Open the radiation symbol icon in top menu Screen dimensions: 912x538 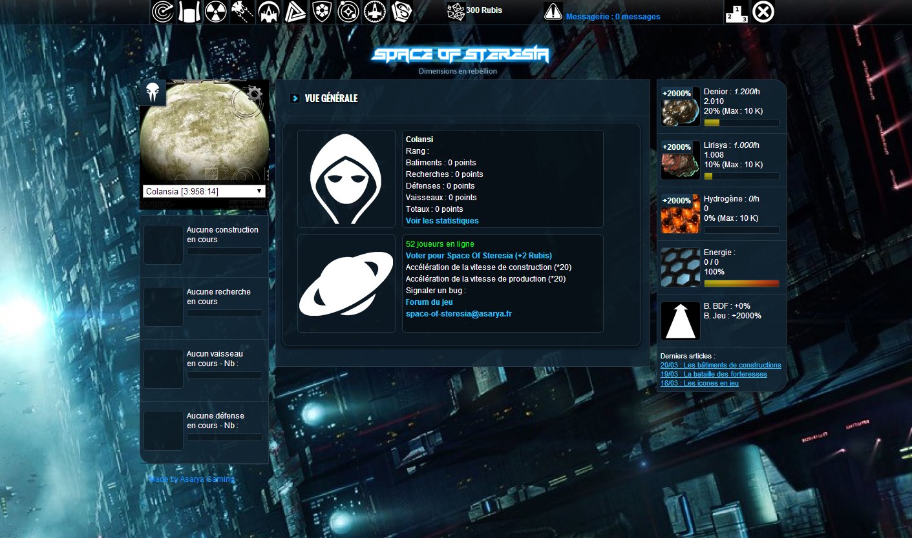pos(216,12)
